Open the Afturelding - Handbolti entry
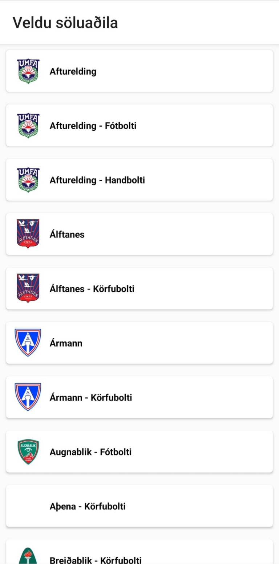The width and height of the screenshot is (279, 564). tap(139, 180)
